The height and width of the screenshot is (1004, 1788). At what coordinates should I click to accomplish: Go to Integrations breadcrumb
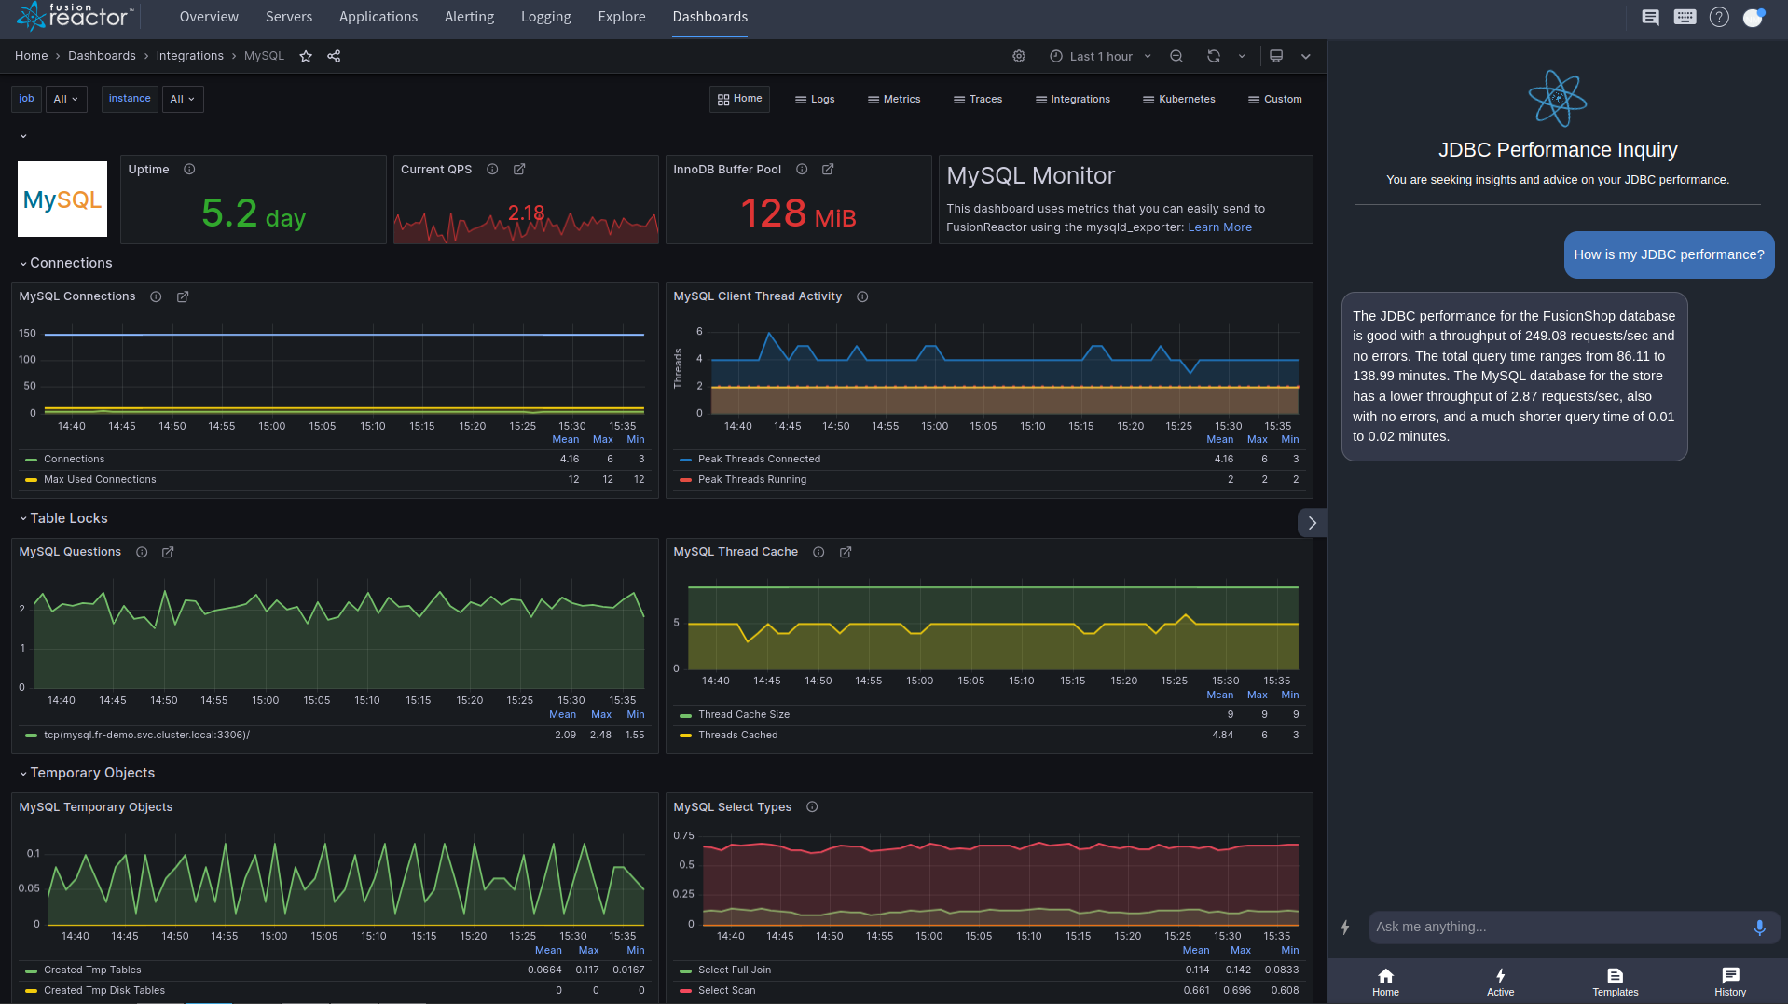point(189,56)
